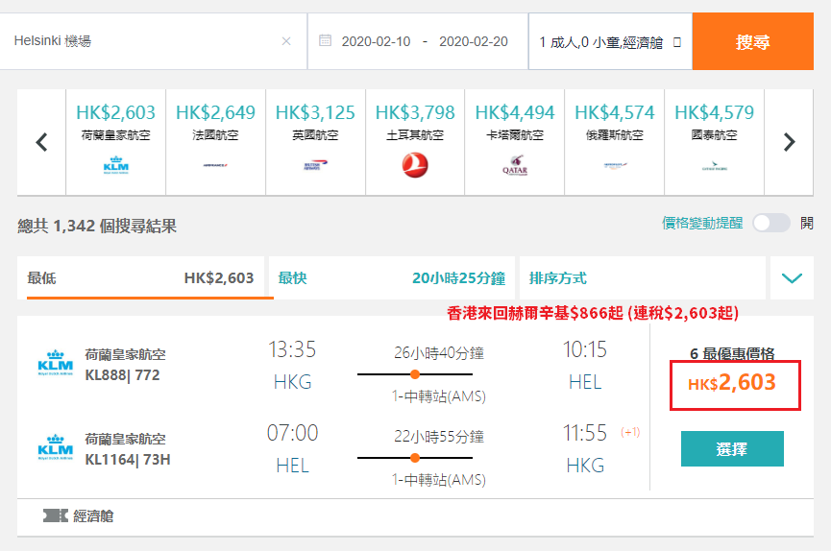Select the return date 2020-02-20
The height and width of the screenshot is (551, 831).
click(x=474, y=41)
